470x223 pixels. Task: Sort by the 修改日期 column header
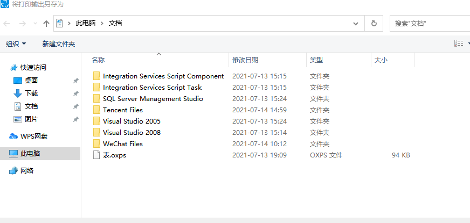[245, 60]
